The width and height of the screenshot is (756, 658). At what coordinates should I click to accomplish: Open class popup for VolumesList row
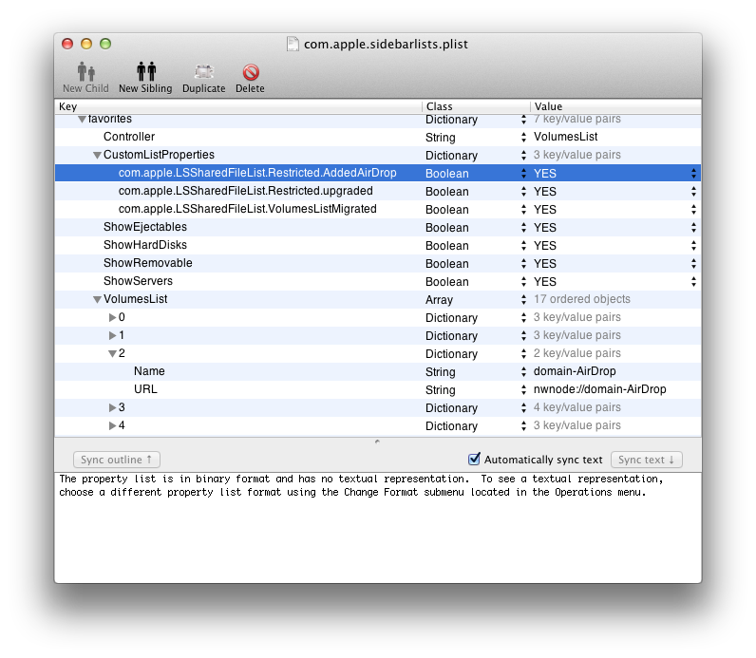[x=523, y=300]
